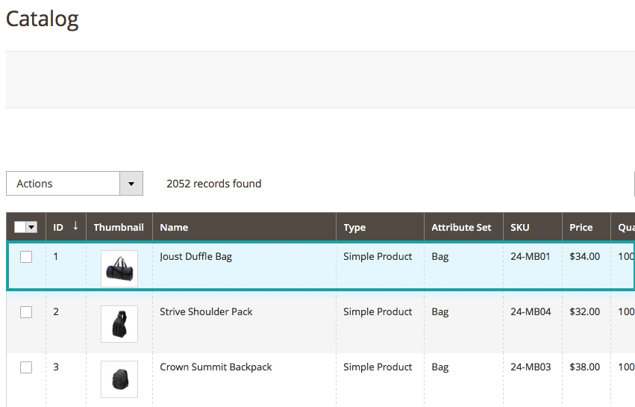635x407 pixels.
Task: Open the Joust Duffle Bag product name
Action: coord(195,257)
